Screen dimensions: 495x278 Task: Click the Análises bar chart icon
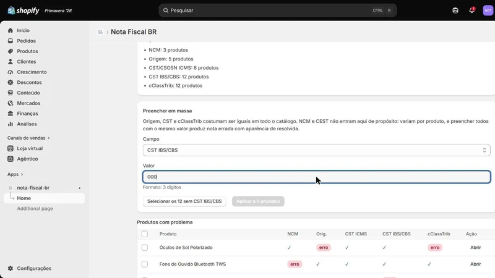[11, 124]
